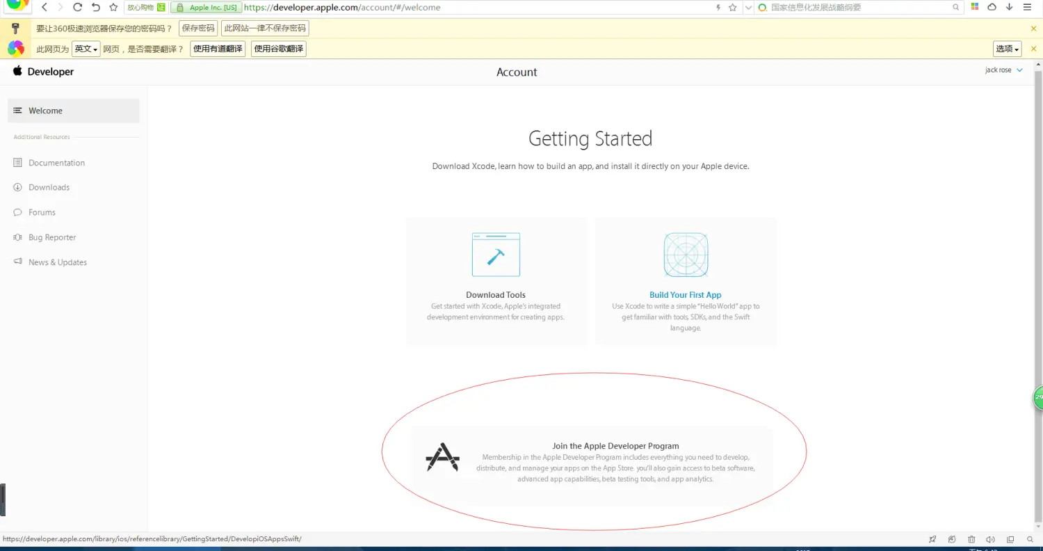Screen dimensions: 1043x551
Task: Click the rocket accelerator icon in status bar
Action: [x=932, y=539]
